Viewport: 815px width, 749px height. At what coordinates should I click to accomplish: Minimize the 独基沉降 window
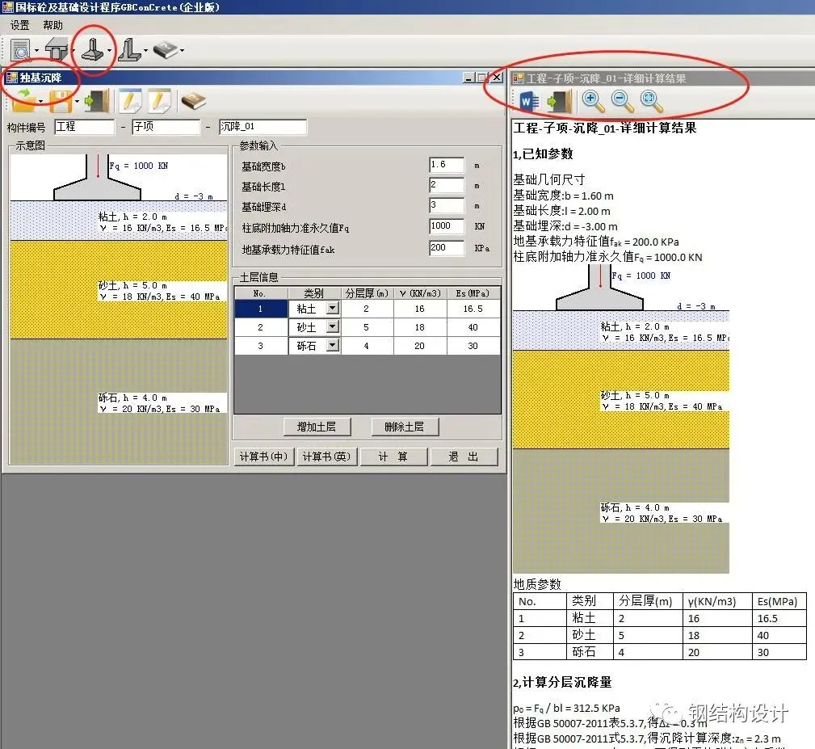(x=469, y=78)
